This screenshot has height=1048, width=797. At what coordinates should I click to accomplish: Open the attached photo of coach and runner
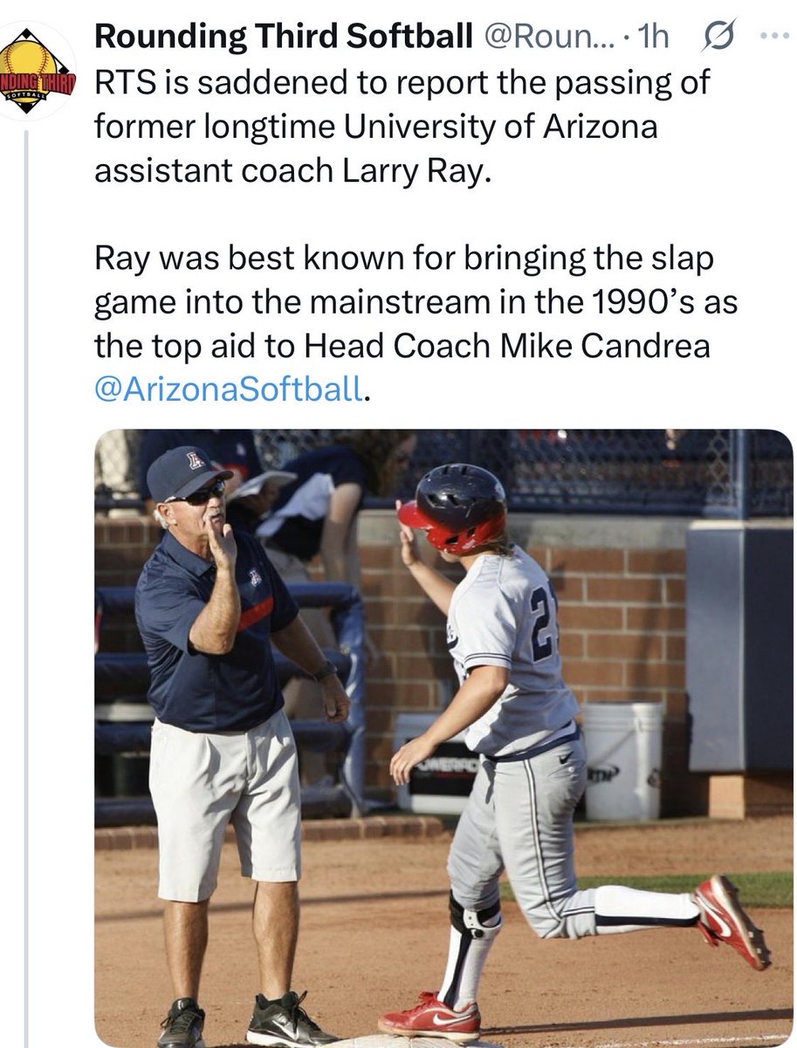point(443,738)
